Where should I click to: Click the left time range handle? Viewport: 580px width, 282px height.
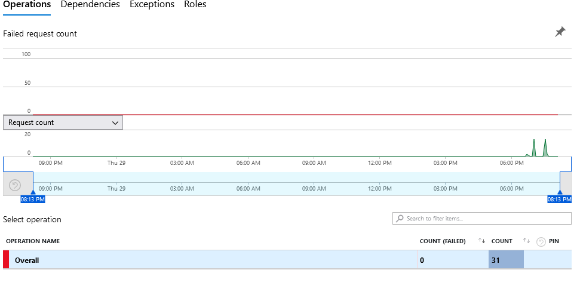pyautogui.click(x=33, y=193)
